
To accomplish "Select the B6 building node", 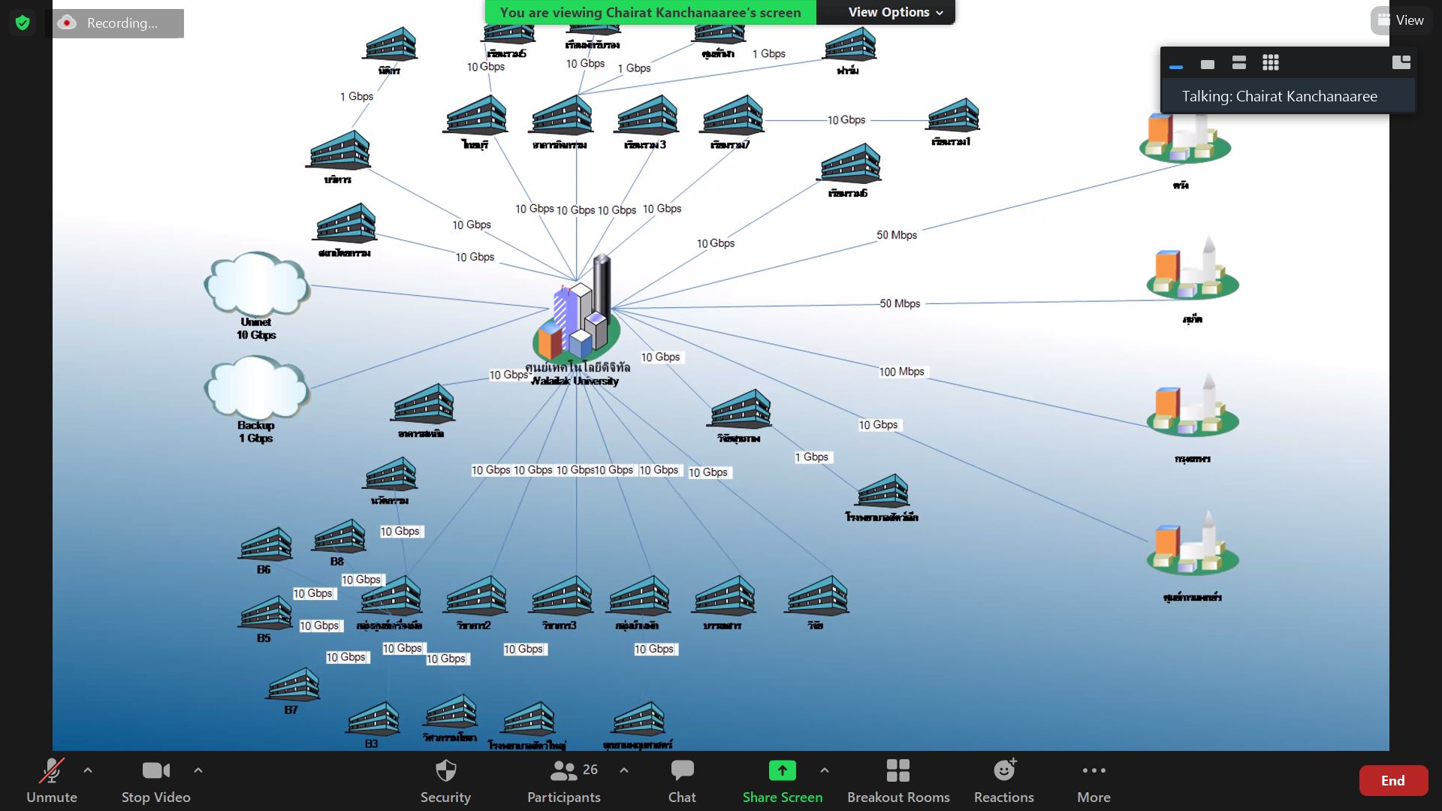I will [x=265, y=544].
